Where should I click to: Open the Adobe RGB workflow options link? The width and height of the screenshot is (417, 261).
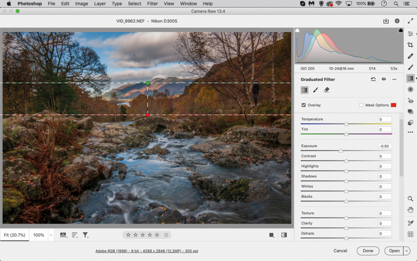point(147,251)
